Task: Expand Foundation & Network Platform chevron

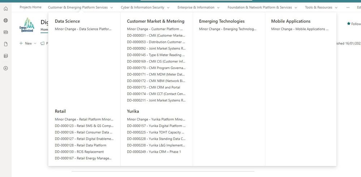Action: point(296,8)
